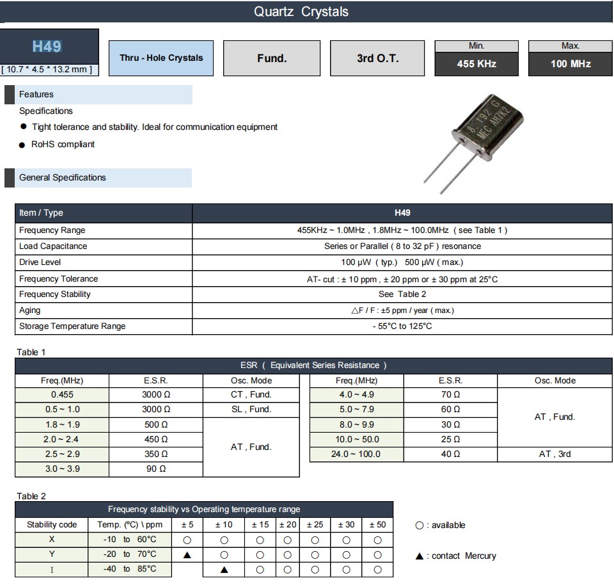
Task: Select the Features section header
Action: [x=102, y=95]
